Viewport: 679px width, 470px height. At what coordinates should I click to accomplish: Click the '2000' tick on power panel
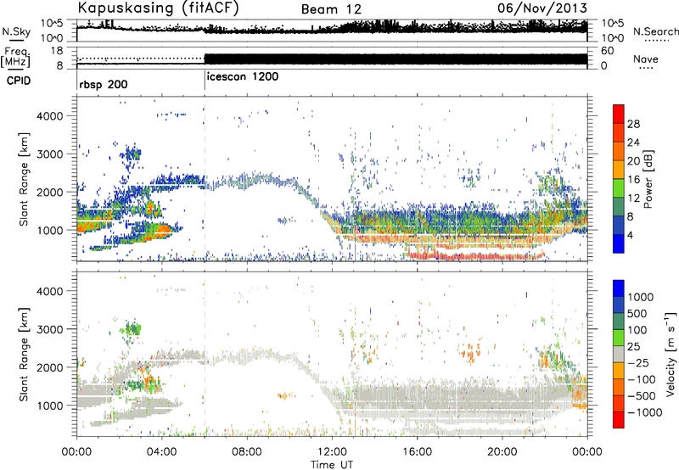pyautogui.click(x=50, y=192)
